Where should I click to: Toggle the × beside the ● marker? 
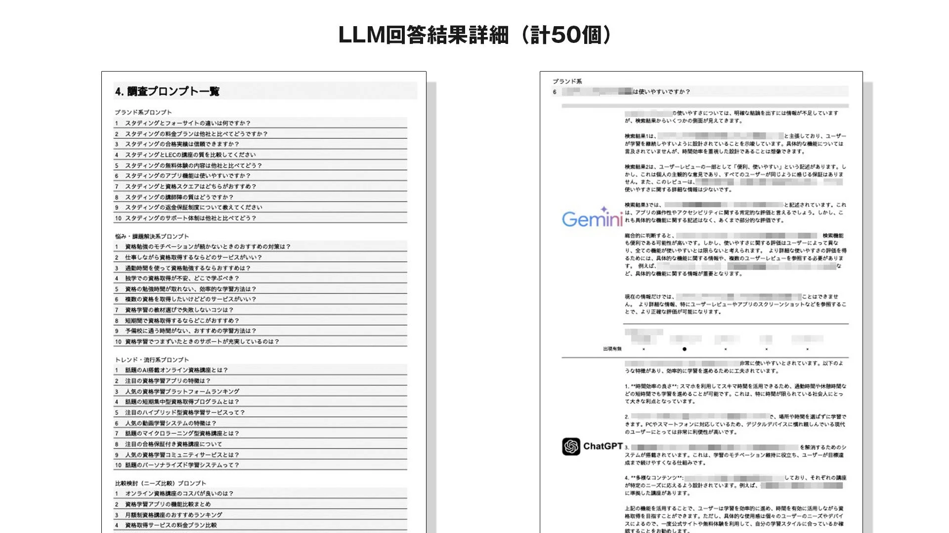(x=725, y=349)
